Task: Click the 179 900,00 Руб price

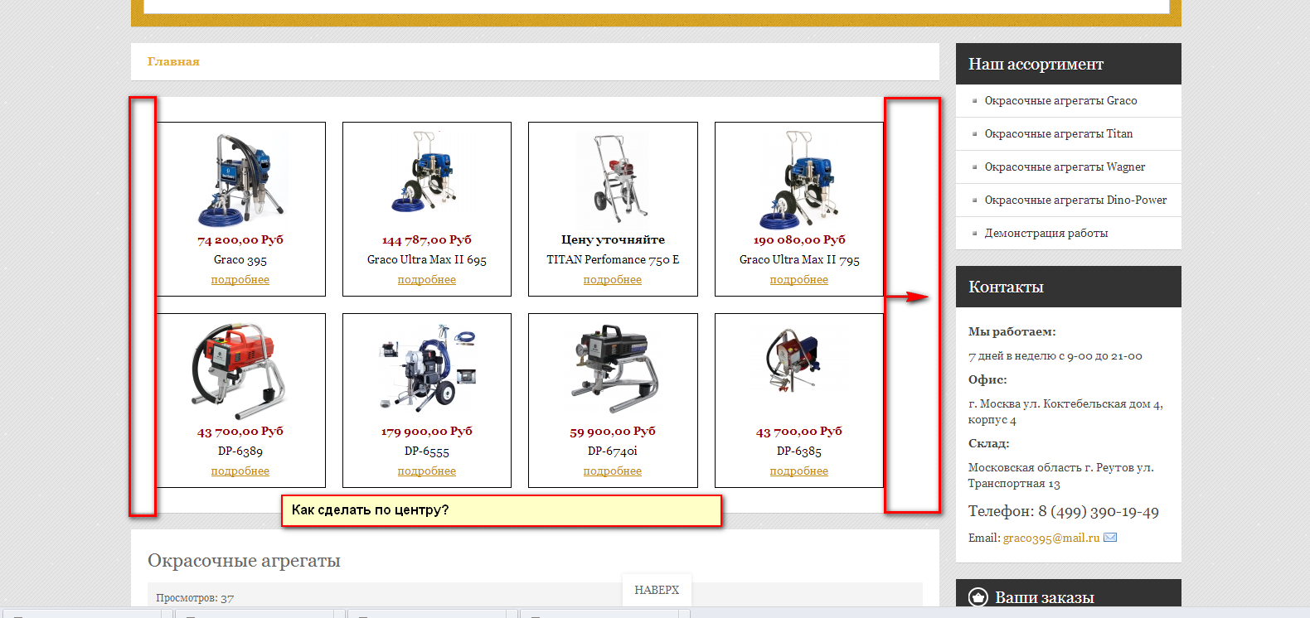Action: (427, 432)
